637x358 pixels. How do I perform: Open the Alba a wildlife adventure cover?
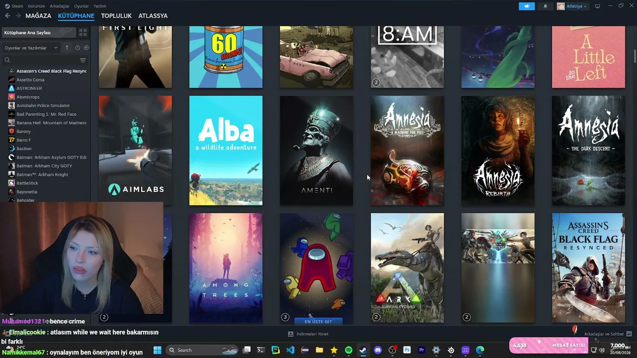click(x=226, y=150)
